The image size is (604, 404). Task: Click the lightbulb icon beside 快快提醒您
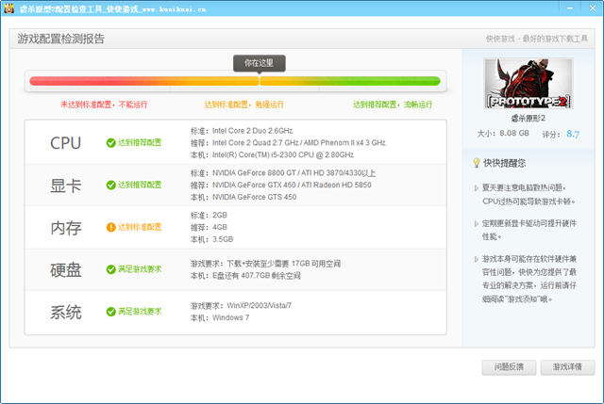[477, 163]
